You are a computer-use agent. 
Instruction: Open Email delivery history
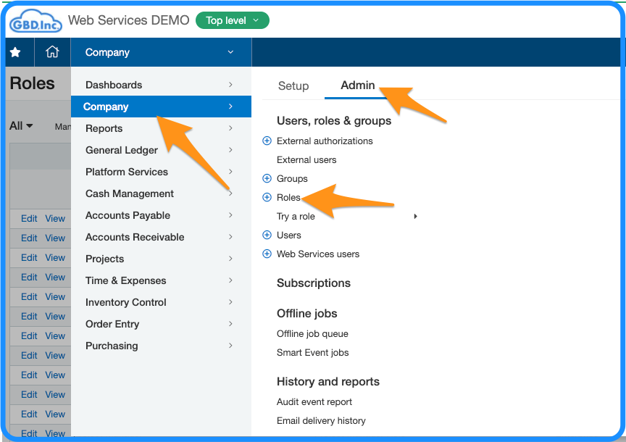(321, 421)
